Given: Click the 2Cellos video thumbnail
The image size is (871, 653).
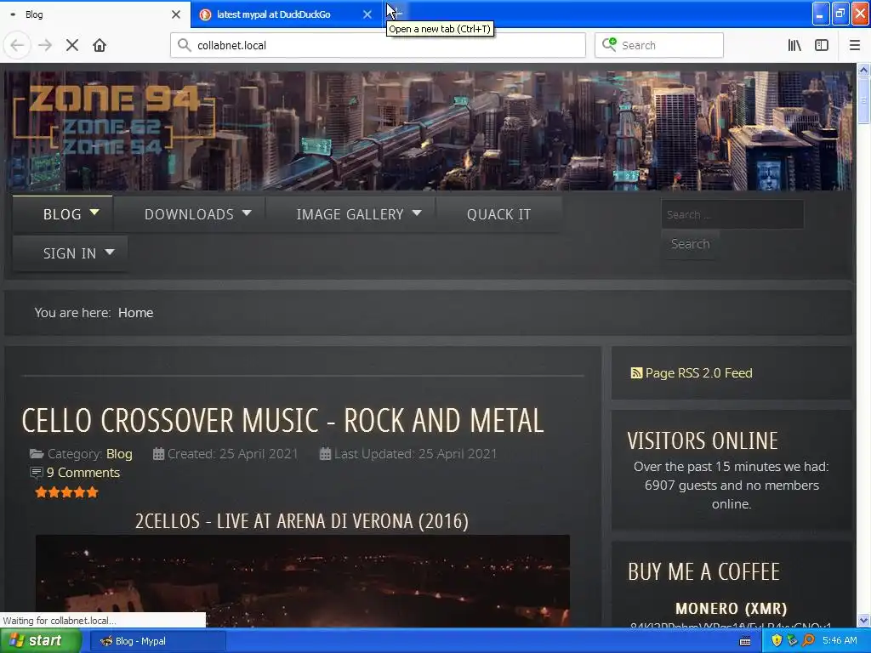Looking at the screenshot, I should coord(302,581).
